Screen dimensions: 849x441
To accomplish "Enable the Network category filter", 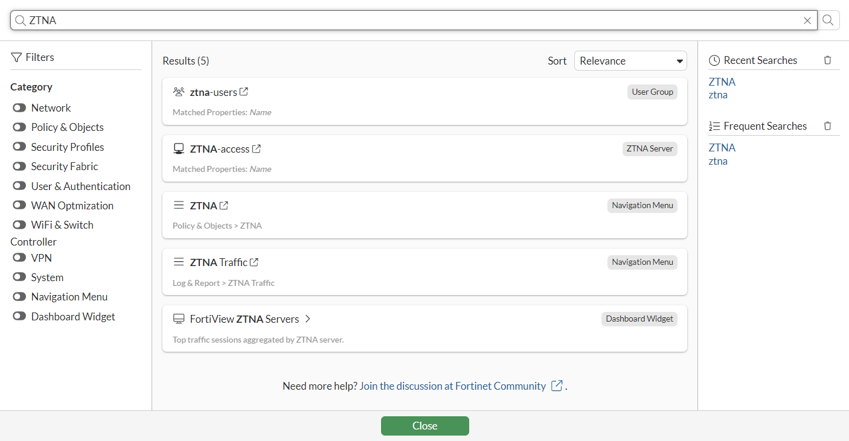I will click(x=20, y=108).
